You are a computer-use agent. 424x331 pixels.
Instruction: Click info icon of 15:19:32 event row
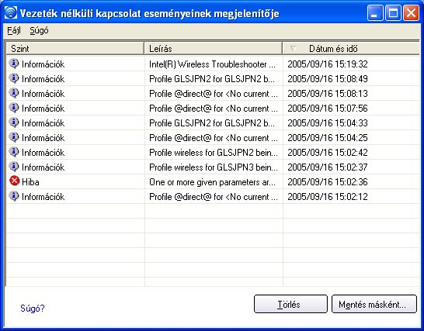click(x=14, y=64)
